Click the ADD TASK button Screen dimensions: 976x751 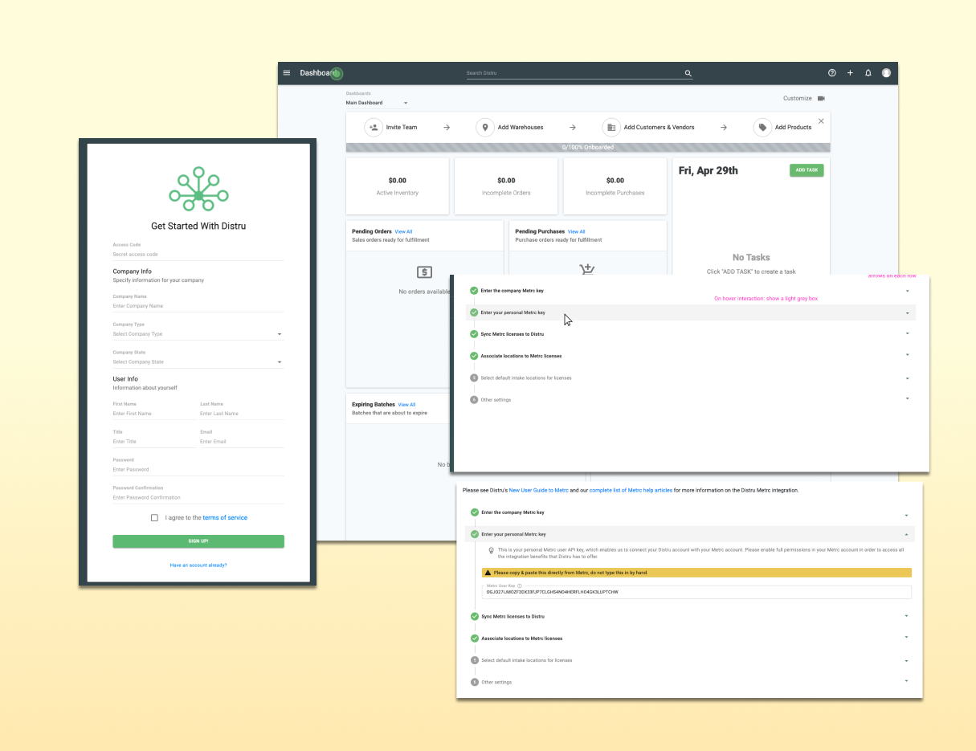[x=807, y=170]
